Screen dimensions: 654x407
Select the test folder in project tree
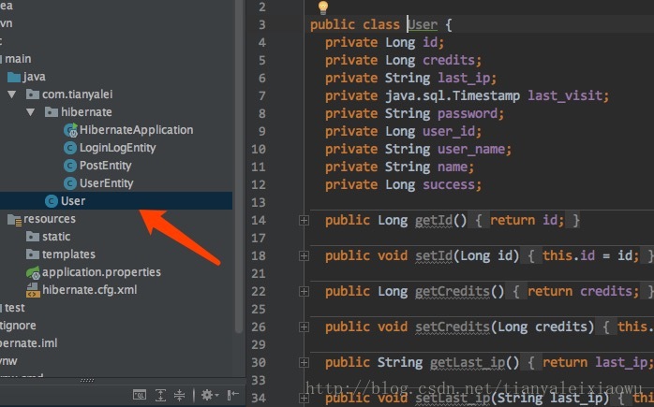(x=15, y=308)
